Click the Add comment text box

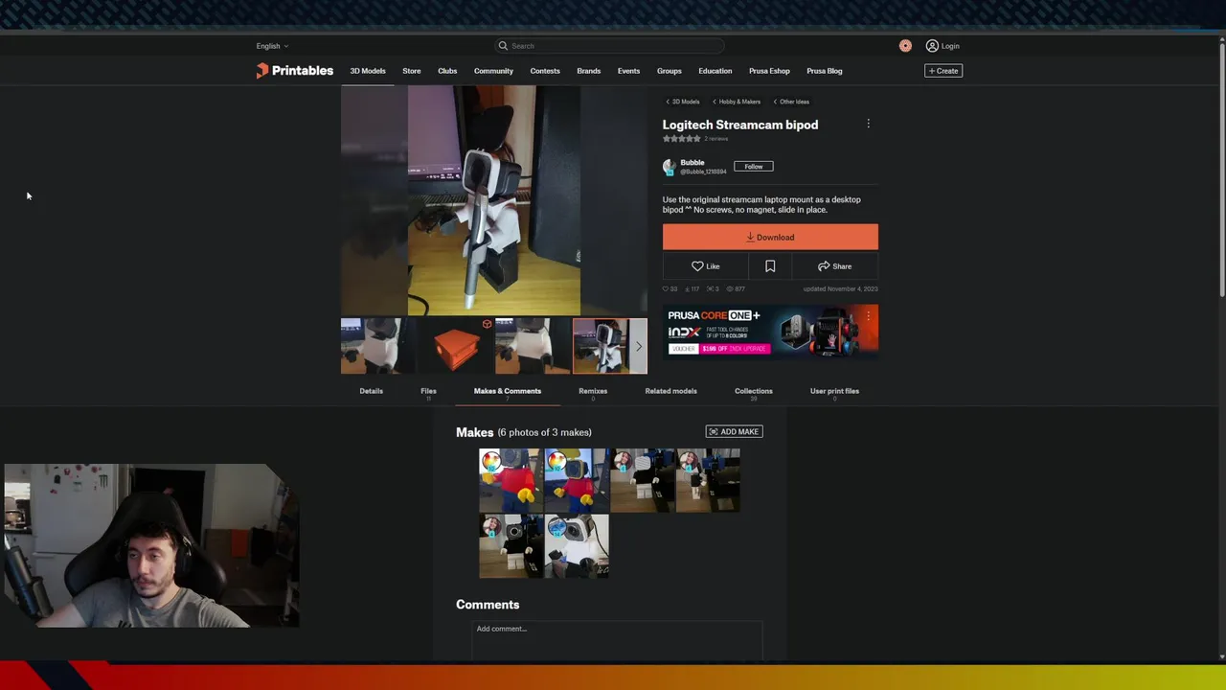click(617, 638)
